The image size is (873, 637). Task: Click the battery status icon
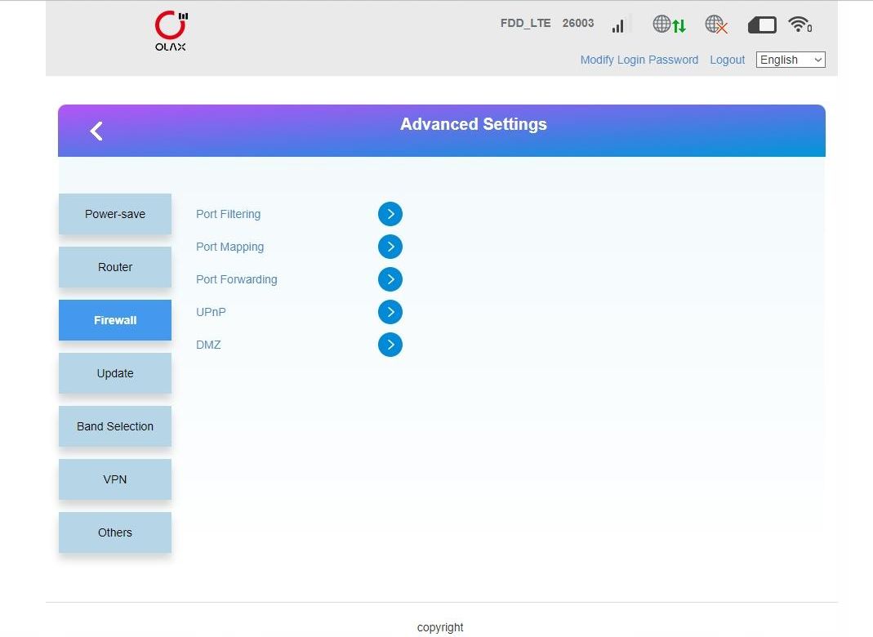pos(762,25)
